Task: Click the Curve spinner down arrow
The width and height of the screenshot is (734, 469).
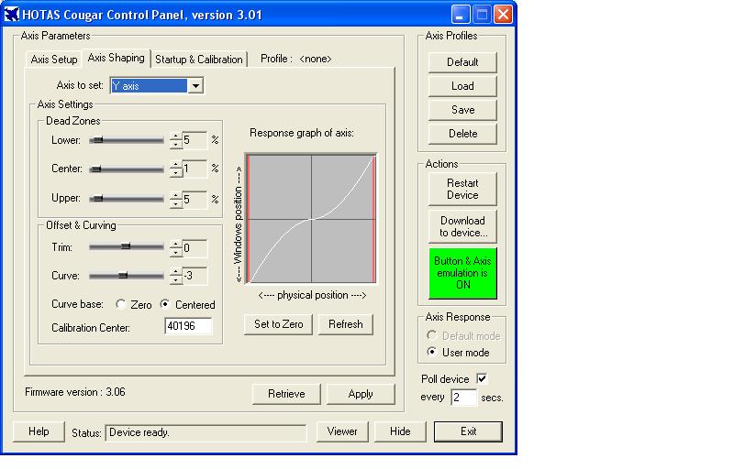Action: pos(176,279)
